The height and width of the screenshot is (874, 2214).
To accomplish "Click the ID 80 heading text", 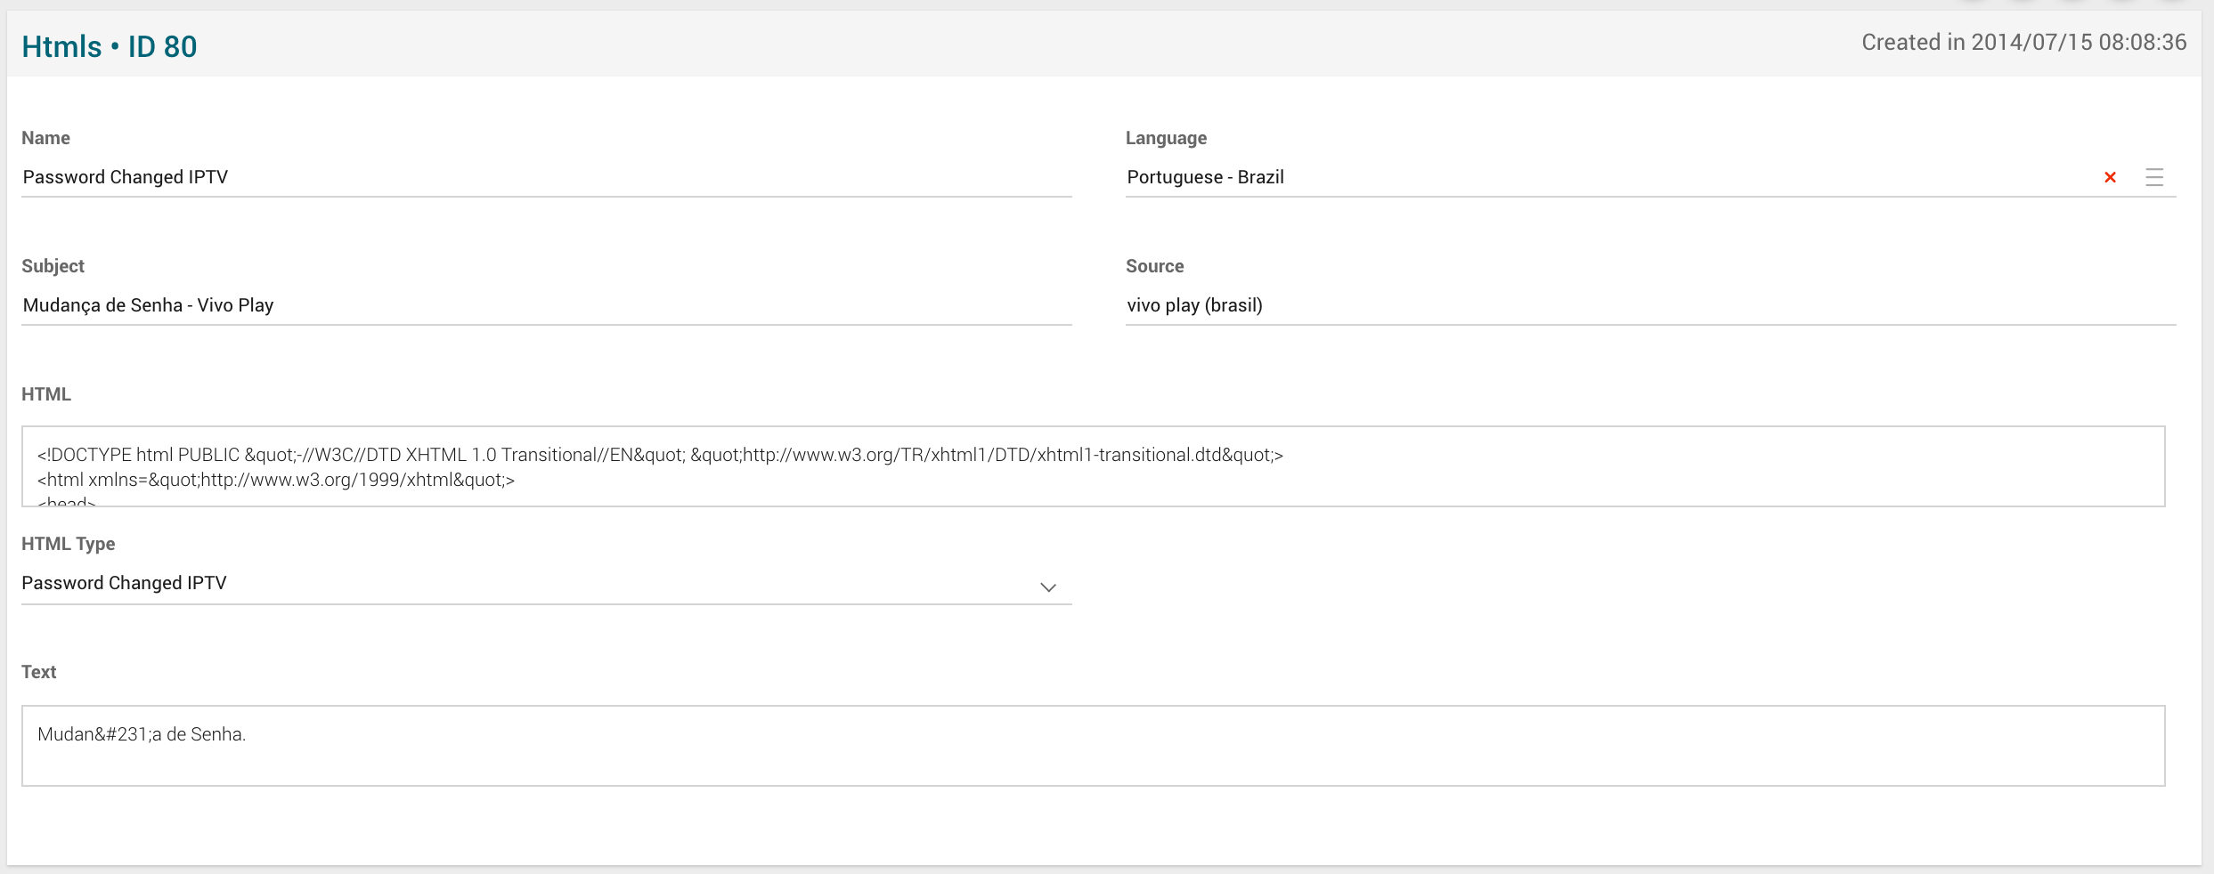I will [162, 46].
